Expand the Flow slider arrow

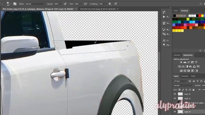point(81,4)
